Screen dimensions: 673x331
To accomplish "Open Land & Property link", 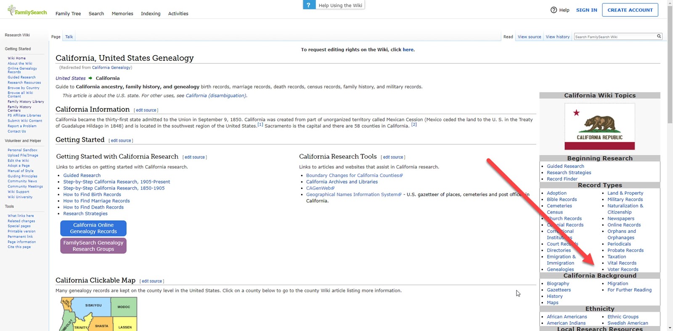I will coord(625,193).
